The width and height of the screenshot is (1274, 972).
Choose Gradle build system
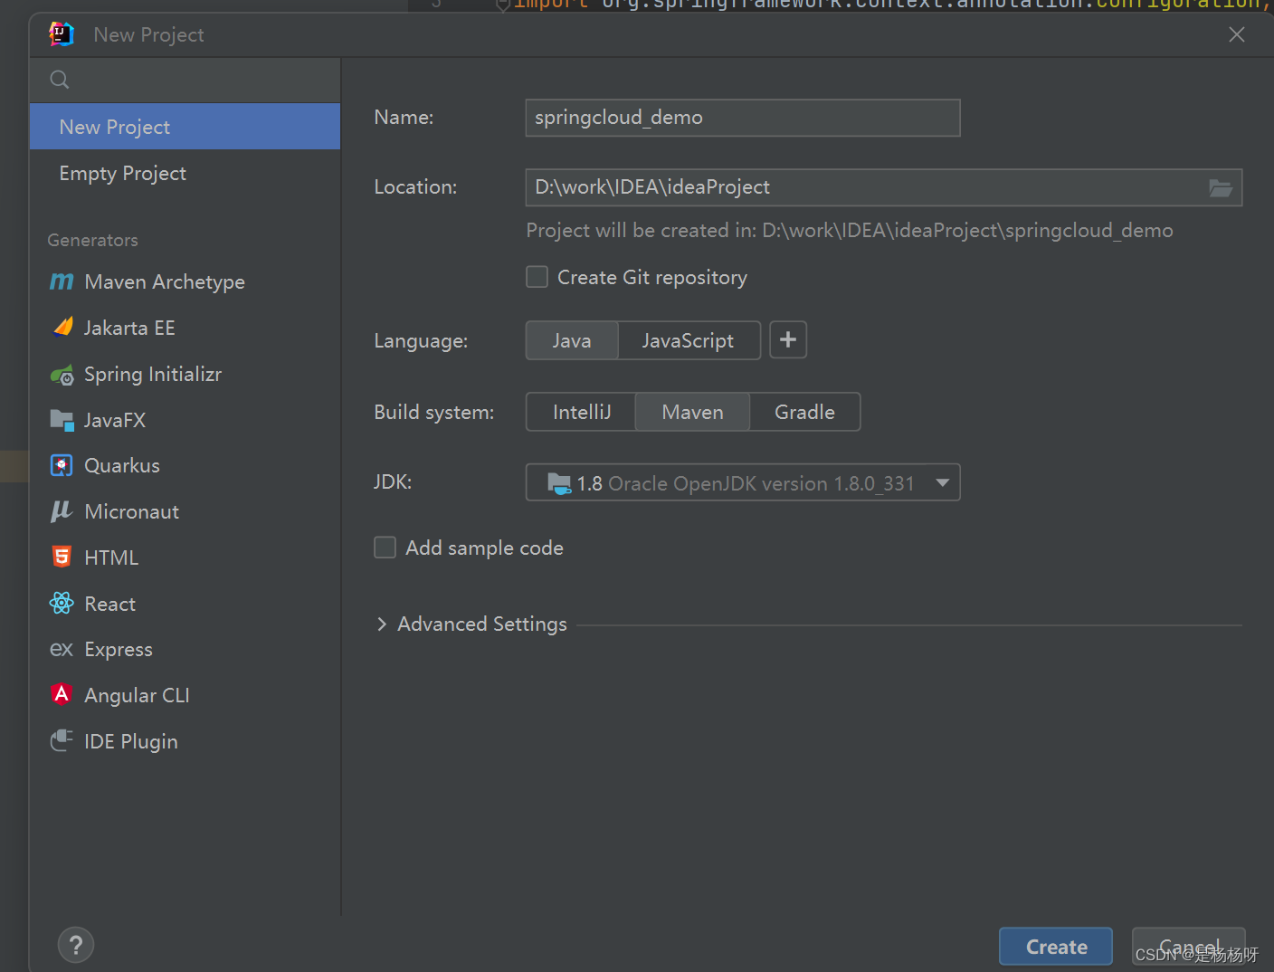tap(804, 412)
